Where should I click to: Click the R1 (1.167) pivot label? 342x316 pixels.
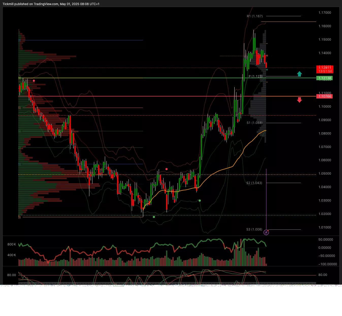[x=254, y=16]
